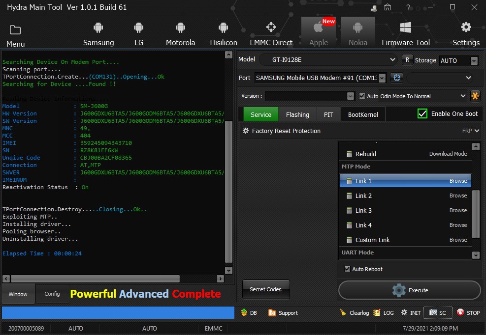Toggle the Auto Reboot checkbox
The height and width of the screenshot is (335, 486).
tap(347, 269)
